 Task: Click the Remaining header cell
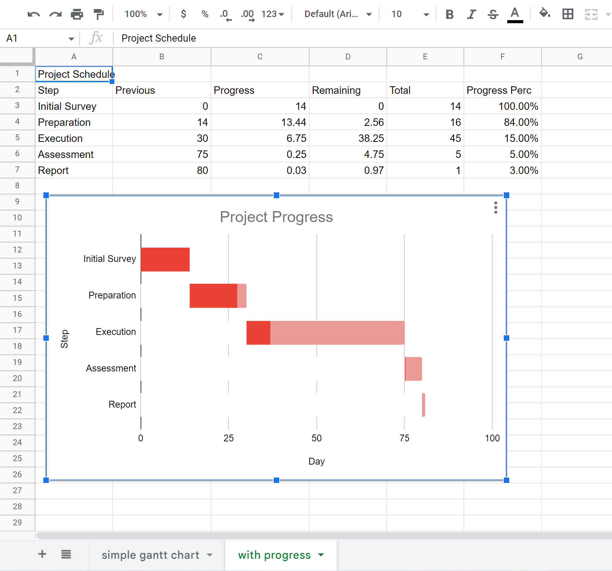coord(348,90)
